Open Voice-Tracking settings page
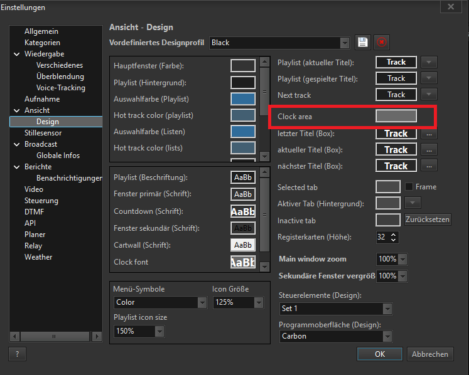Screen dimensions: 469x375 click(61, 88)
